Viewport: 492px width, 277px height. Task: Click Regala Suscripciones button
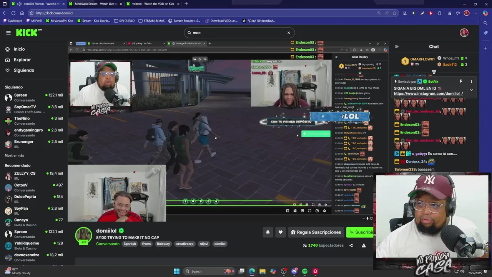(316, 232)
